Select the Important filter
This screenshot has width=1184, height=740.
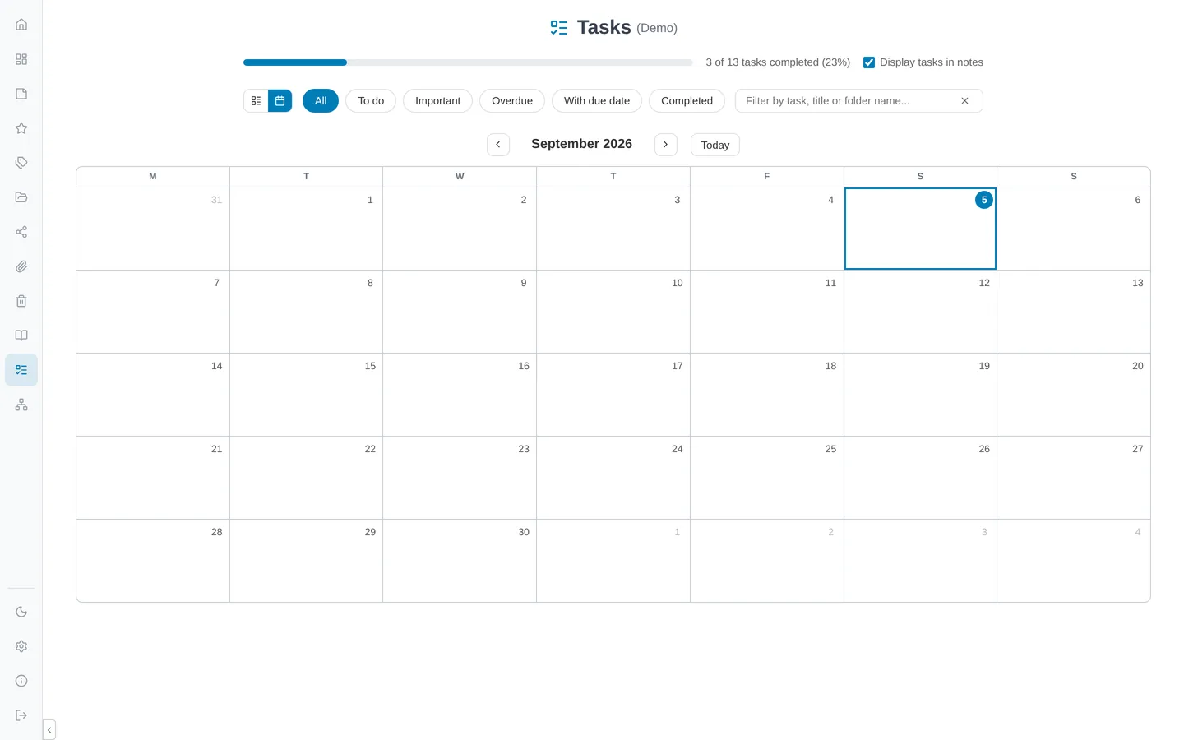[437, 100]
